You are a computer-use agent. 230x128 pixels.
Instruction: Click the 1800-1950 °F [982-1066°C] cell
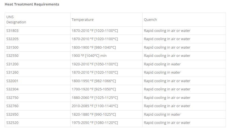[93, 81]
